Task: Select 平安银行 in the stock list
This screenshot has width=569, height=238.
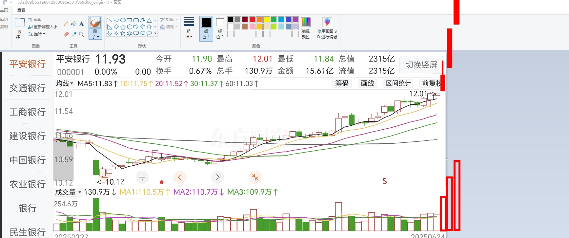Action: (x=28, y=64)
